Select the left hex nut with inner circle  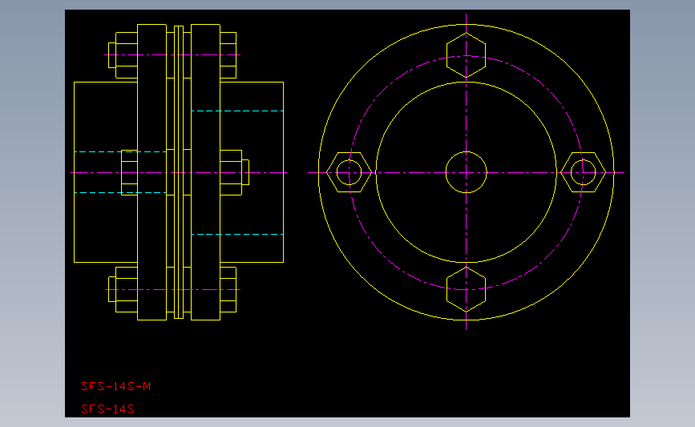tap(350, 172)
